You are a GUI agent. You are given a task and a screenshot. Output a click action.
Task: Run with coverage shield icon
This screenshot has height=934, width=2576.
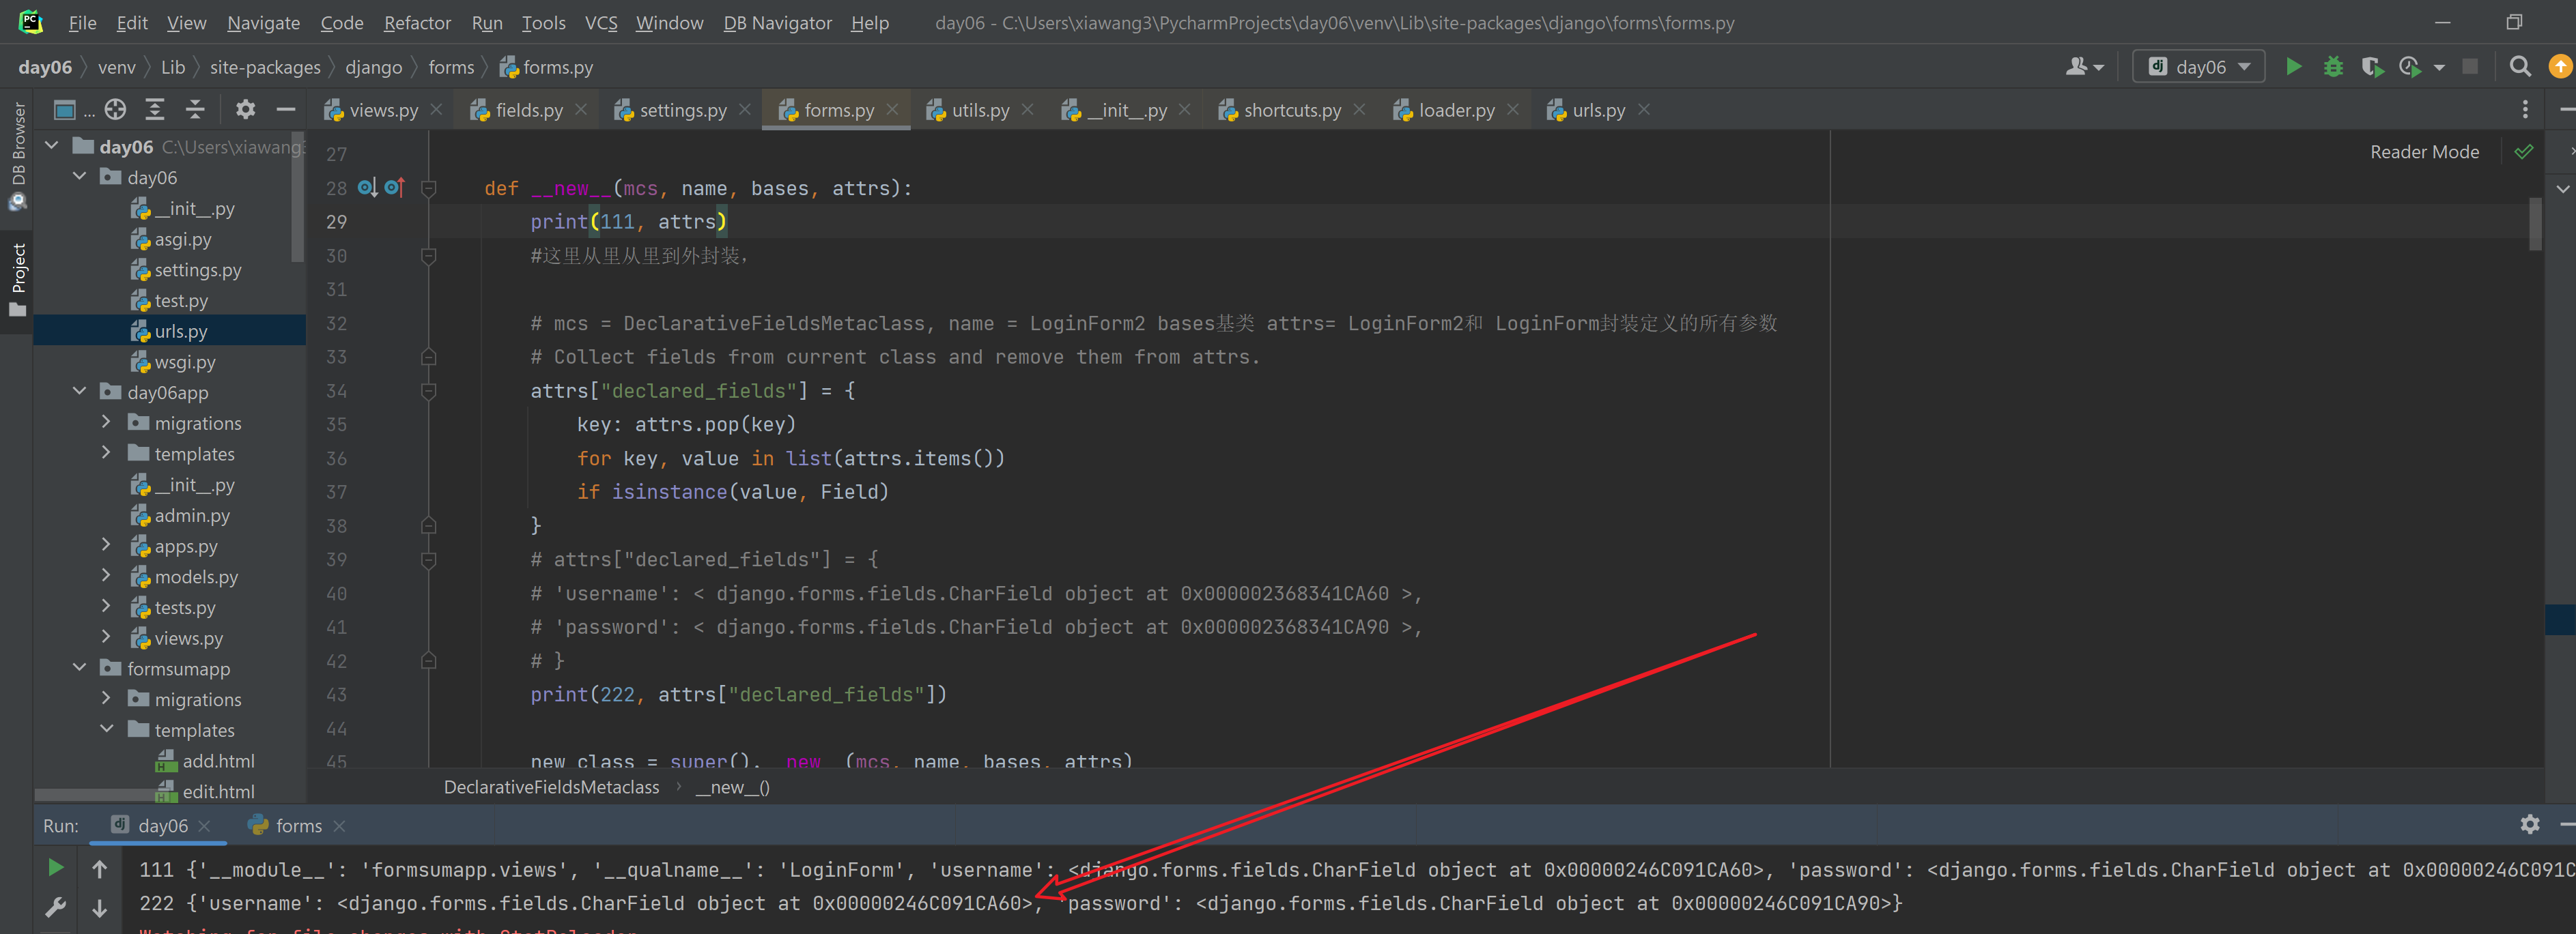2371,67
